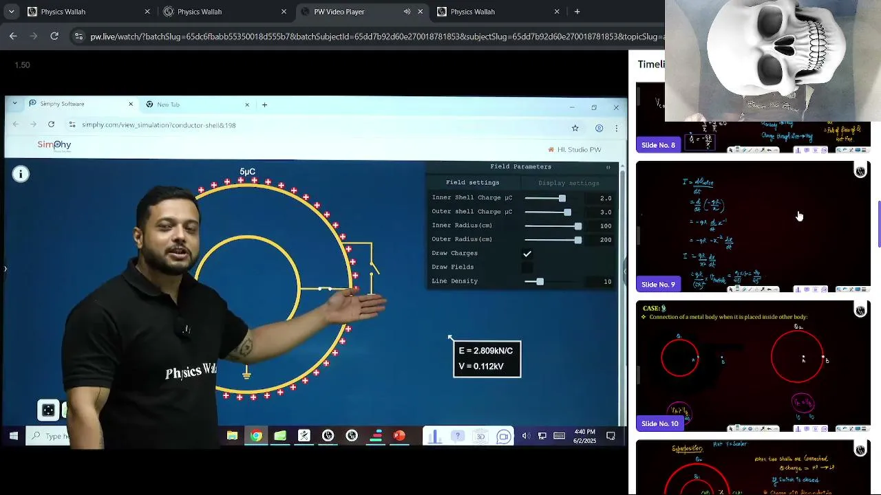Collapse the Field Parameters panel
Viewport: 881px width, 495px height.
608,167
